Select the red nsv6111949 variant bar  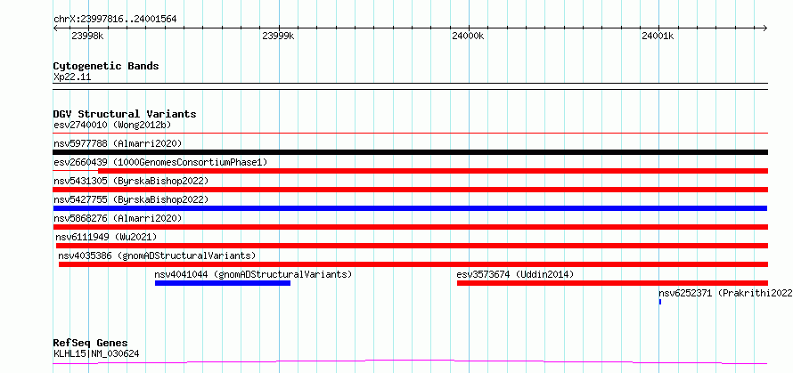pyautogui.click(x=412, y=246)
